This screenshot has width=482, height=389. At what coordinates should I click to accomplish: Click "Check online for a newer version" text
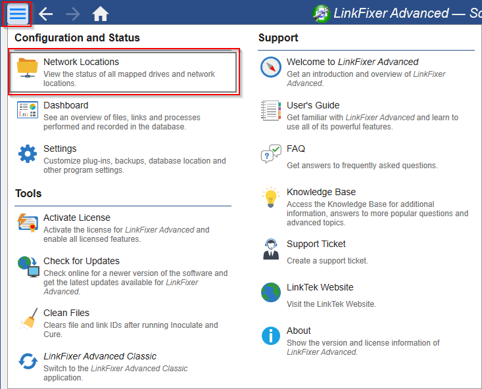[135, 283]
